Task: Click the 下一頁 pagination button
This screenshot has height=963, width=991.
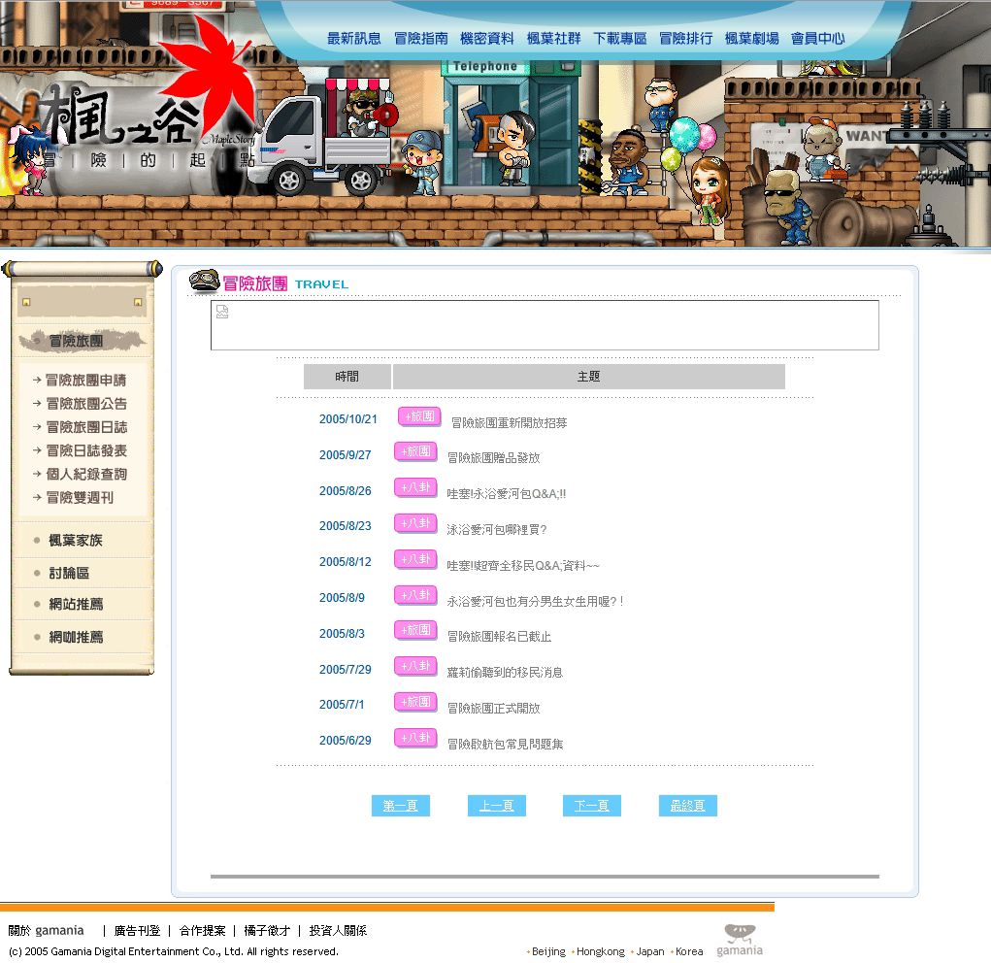Action: pos(592,806)
